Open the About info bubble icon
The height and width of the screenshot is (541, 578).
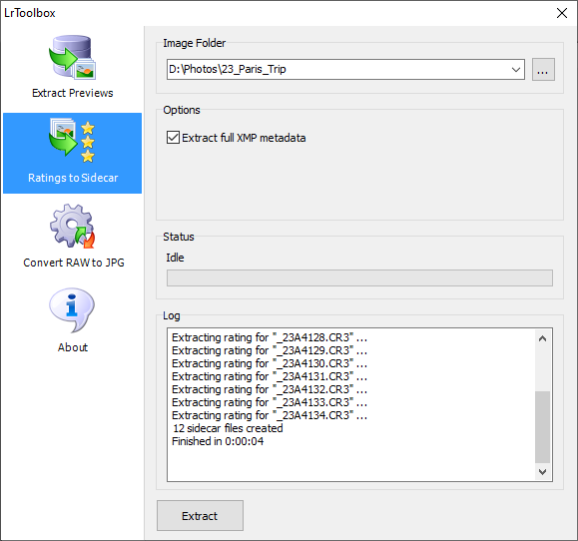(72, 310)
